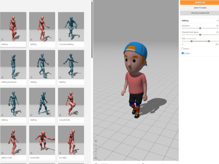Close the Walking animation settings panel
The height and width of the screenshot is (164, 219).
(217, 20)
